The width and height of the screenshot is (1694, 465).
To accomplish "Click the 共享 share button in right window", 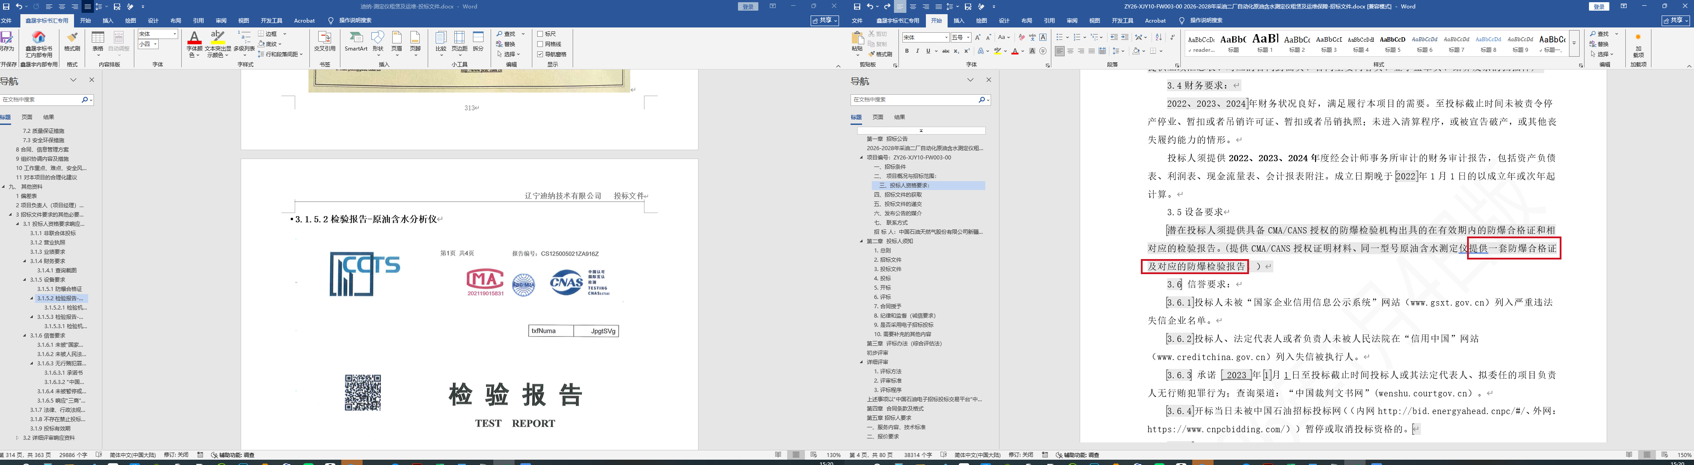I will [1675, 21].
